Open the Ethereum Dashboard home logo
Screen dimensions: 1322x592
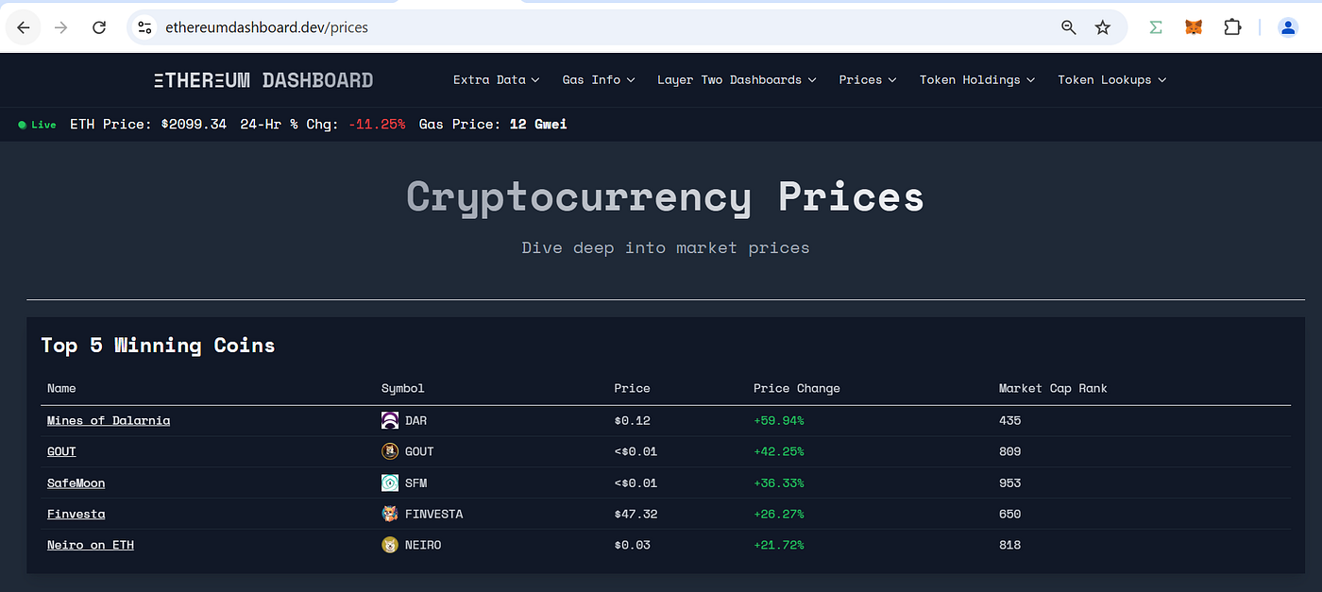[263, 80]
